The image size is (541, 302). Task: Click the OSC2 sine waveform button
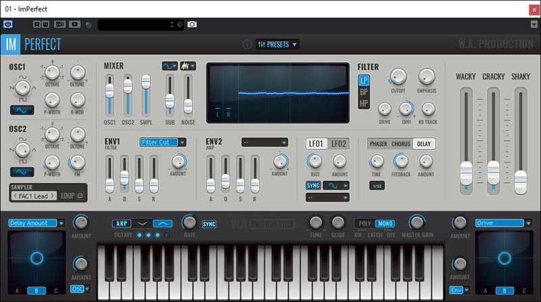point(23,171)
